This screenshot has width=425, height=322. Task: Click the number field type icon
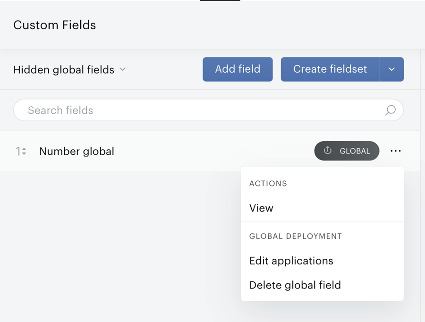21,151
